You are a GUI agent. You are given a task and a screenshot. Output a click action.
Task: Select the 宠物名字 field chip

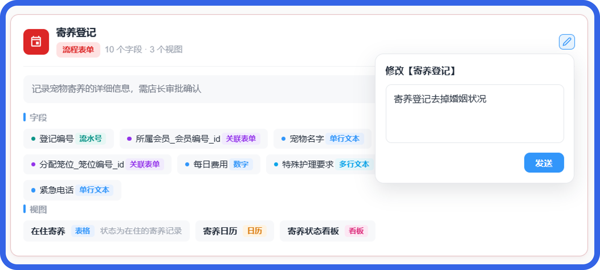(323, 139)
